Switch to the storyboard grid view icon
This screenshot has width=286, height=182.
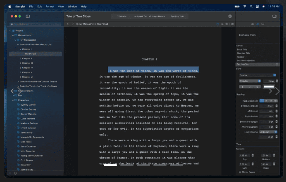(x=226, y=24)
